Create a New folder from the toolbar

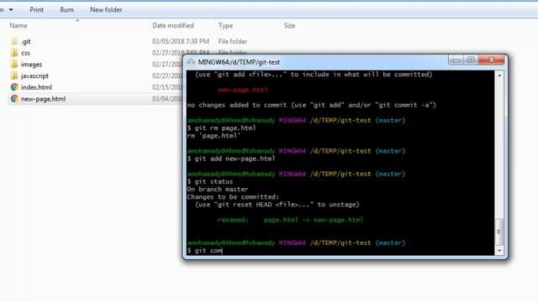106,9
